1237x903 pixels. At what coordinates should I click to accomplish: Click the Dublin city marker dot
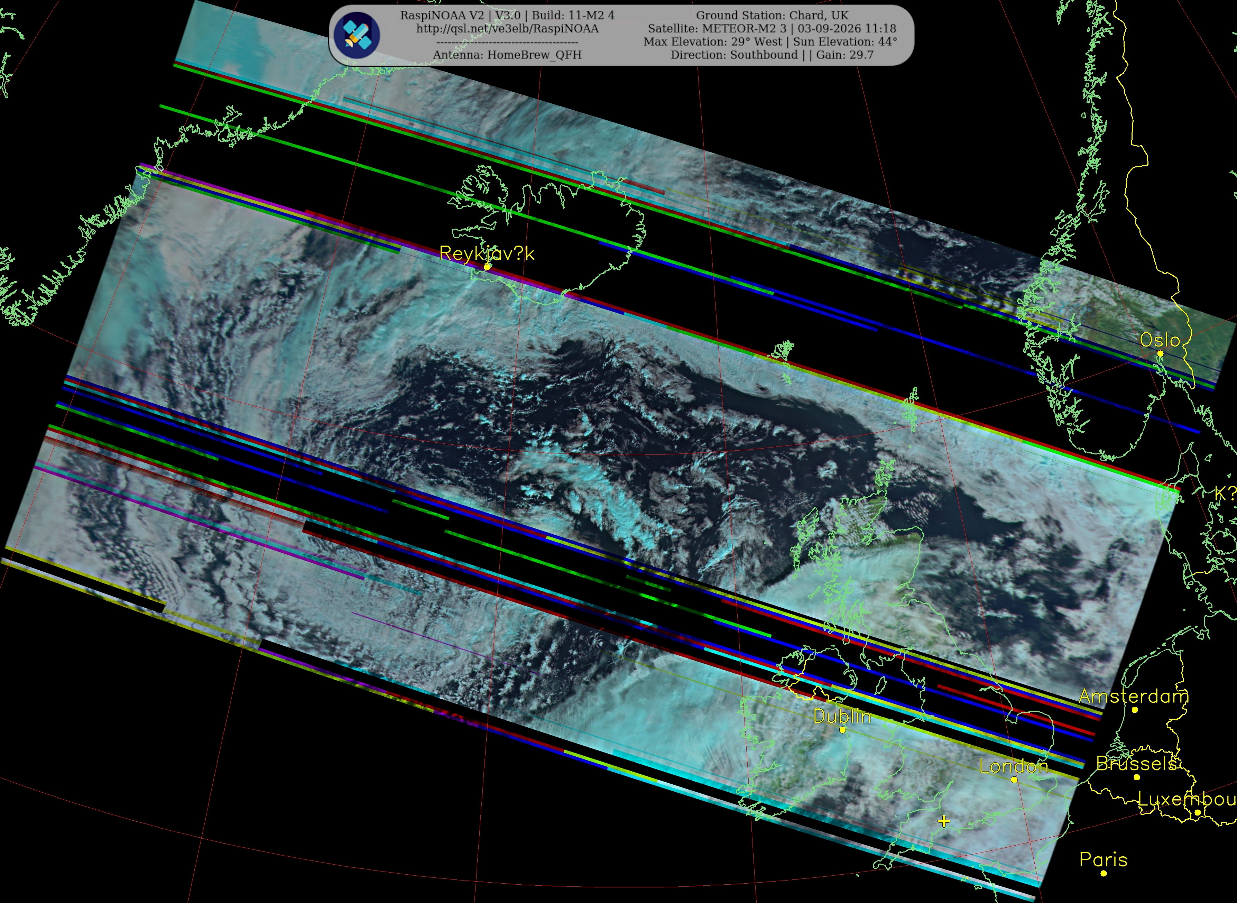(842, 730)
